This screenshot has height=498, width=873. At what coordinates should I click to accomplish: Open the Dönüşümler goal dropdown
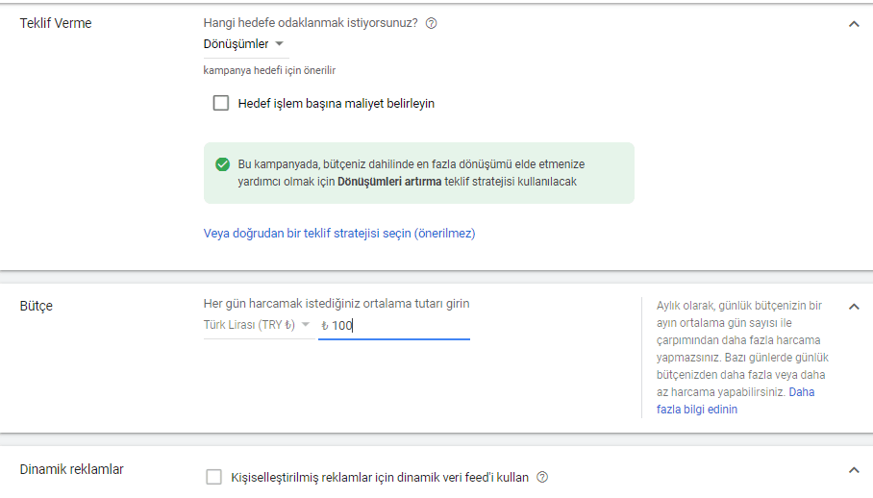pyautogui.click(x=244, y=44)
